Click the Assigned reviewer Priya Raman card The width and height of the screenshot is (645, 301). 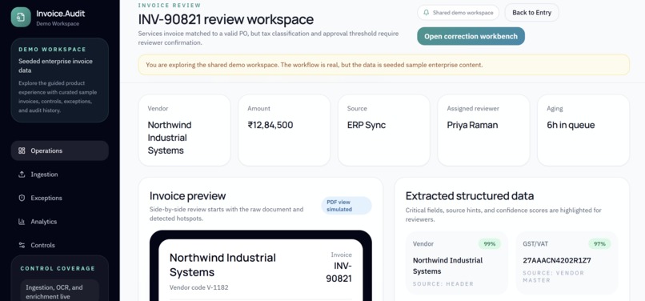pyautogui.click(x=483, y=130)
